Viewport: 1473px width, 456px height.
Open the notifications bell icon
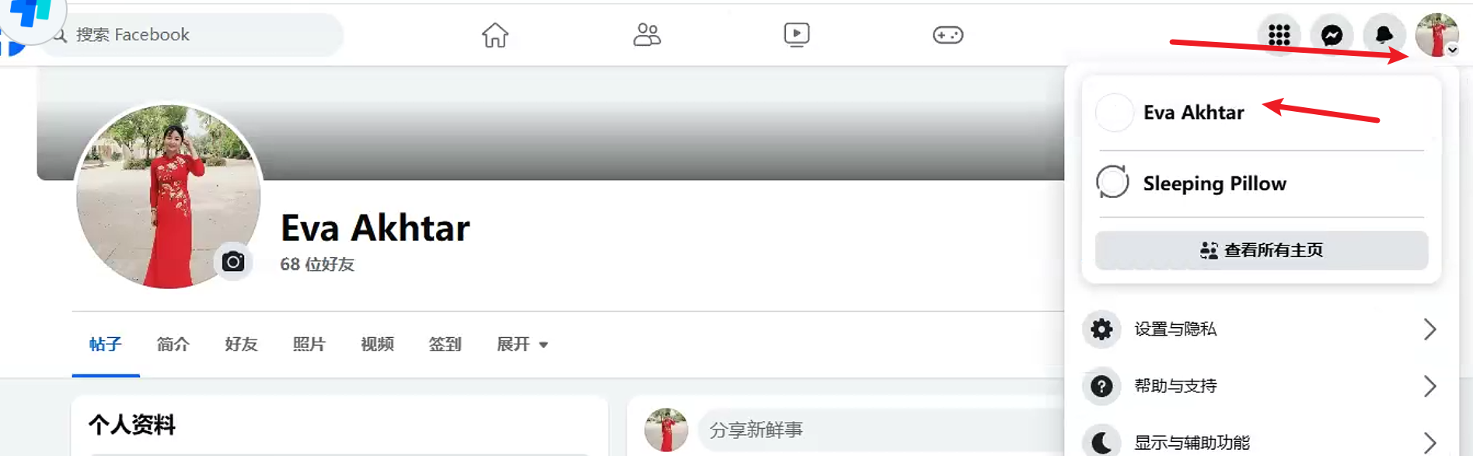point(1384,35)
